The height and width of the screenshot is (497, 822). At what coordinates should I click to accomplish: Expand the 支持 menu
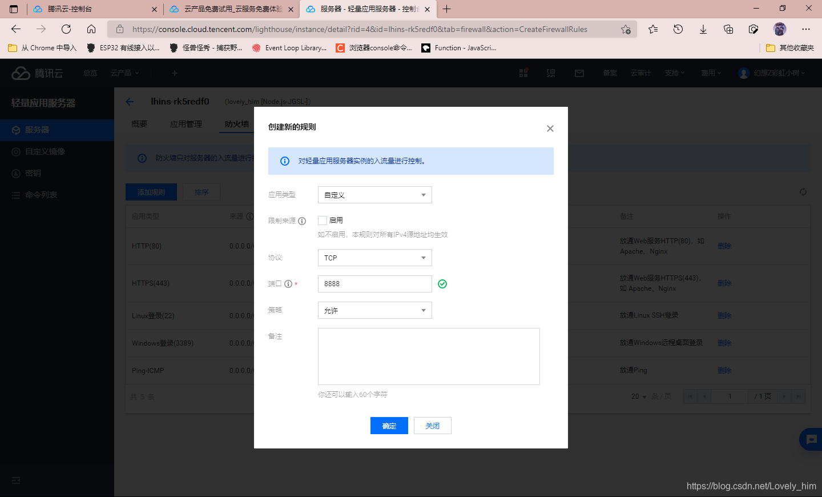(675, 73)
